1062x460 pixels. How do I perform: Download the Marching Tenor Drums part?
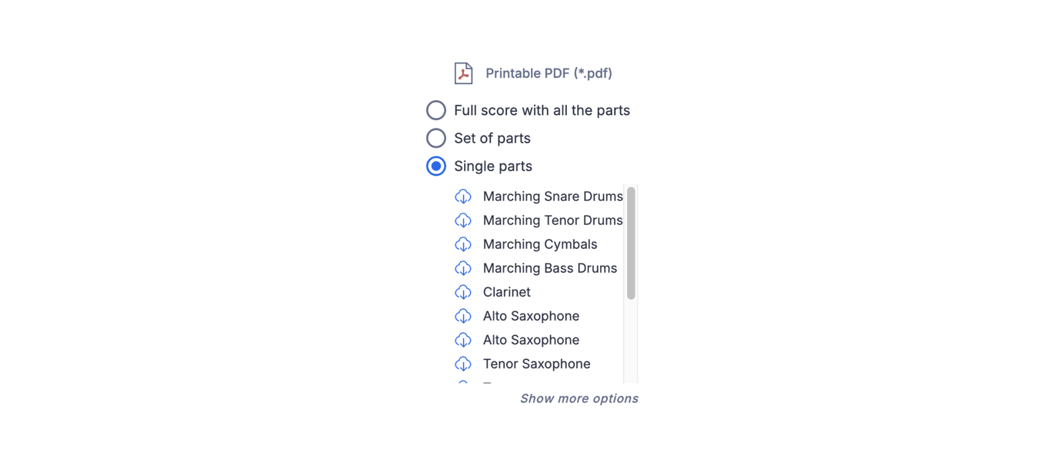[463, 220]
